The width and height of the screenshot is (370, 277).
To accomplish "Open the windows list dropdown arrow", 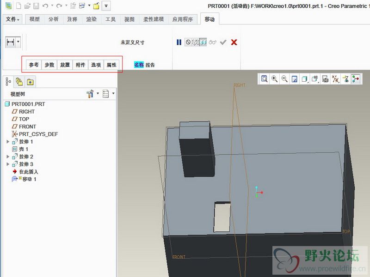I will 89,5.
